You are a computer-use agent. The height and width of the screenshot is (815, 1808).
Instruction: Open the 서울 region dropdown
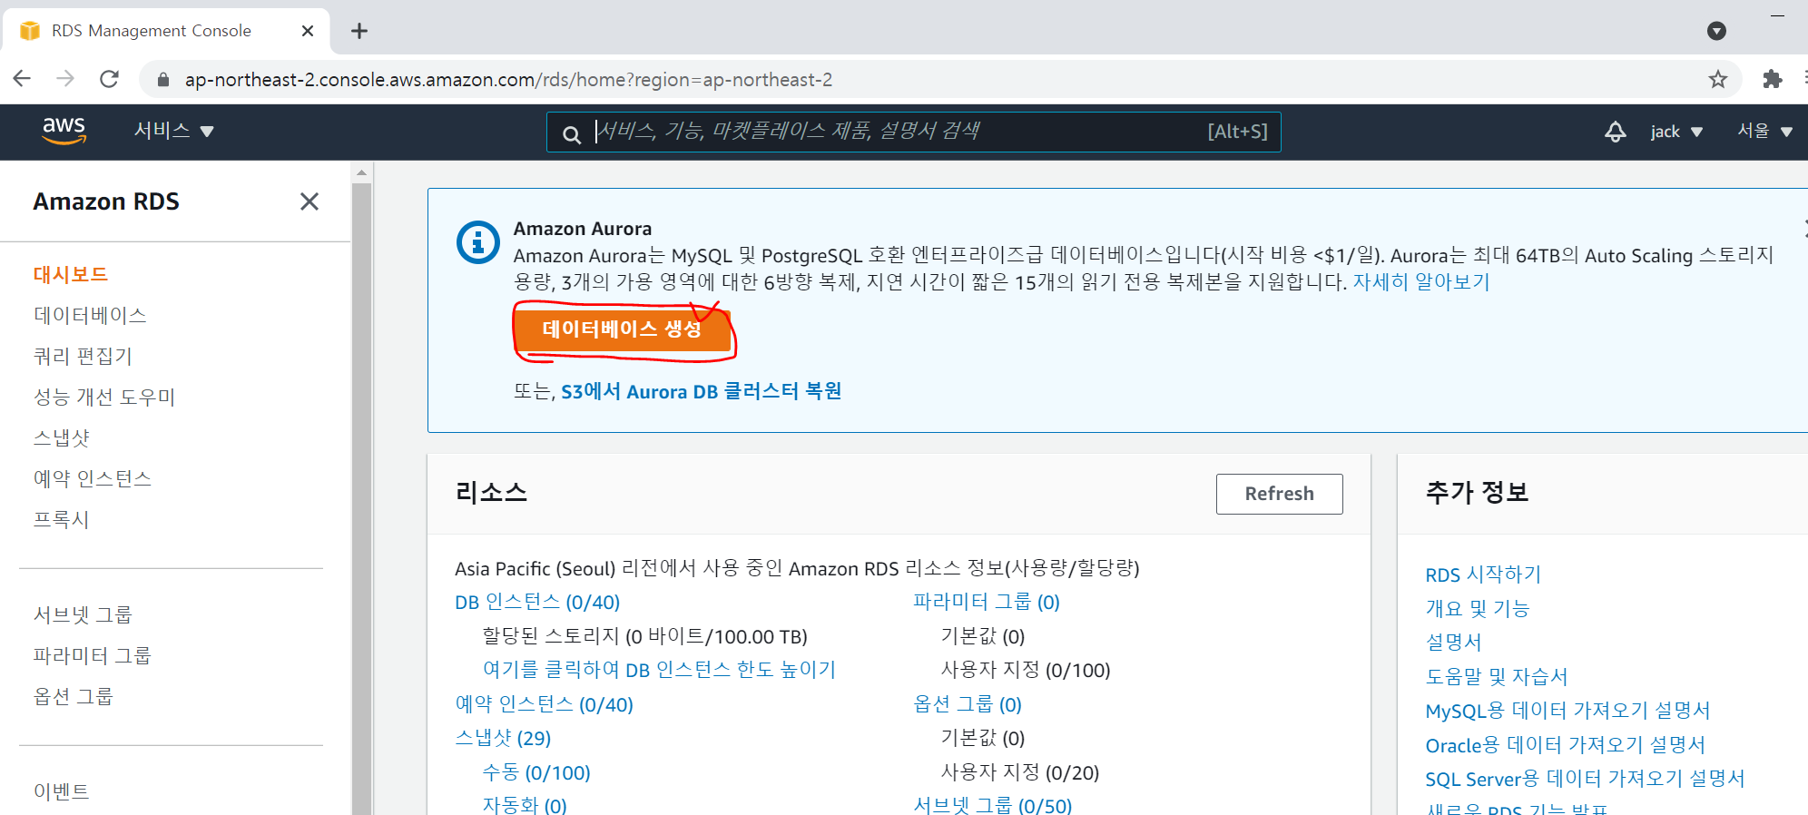tap(1764, 131)
